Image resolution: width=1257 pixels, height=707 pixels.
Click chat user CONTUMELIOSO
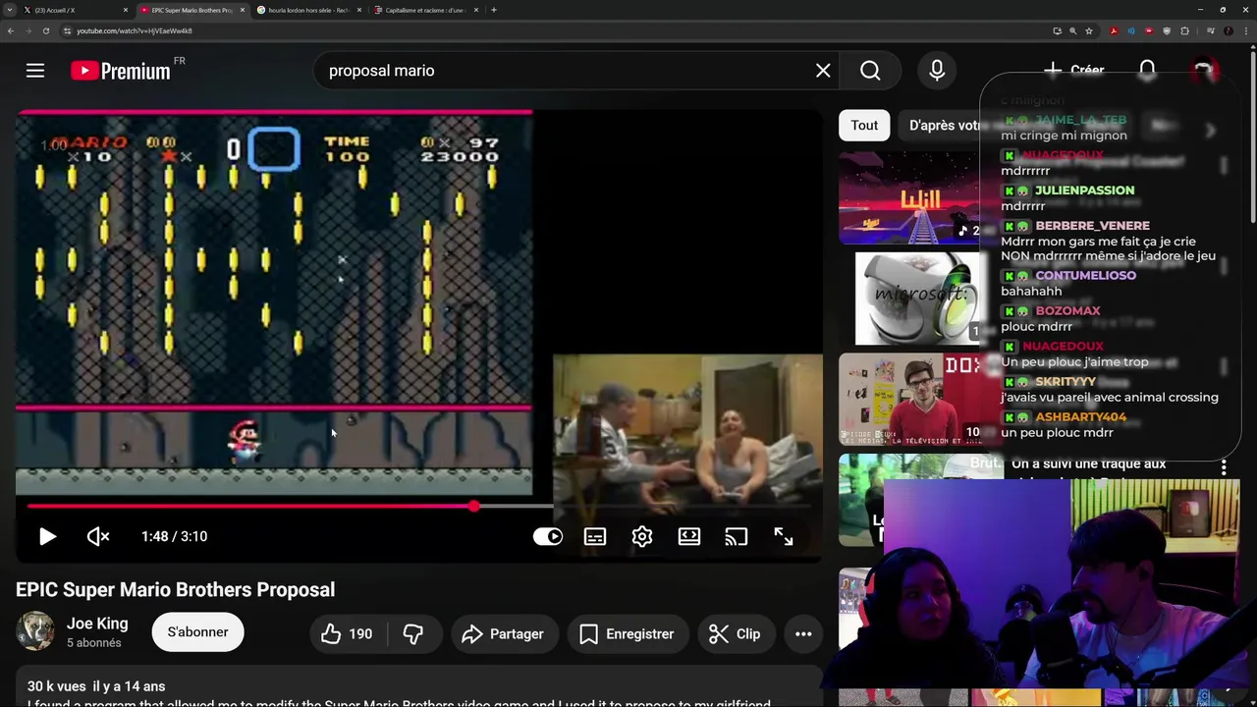coord(1085,275)
